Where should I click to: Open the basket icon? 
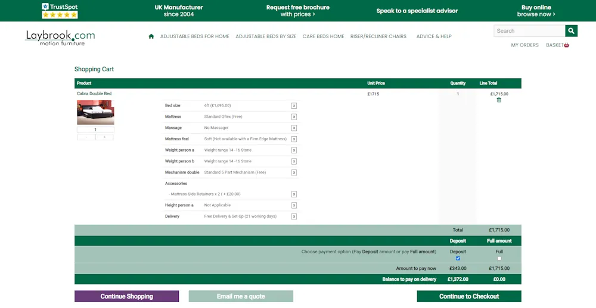[x=566, y=45]
